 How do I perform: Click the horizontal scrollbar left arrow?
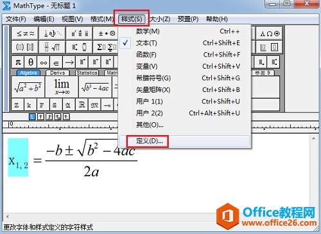tap(8, 217)
